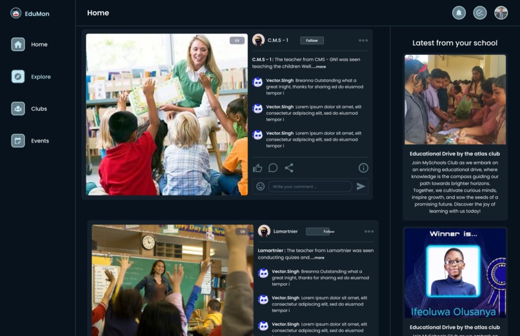The image size is (520, 336).
Task: Open the Explore sidebar item
Action: pyautogui.click(x=31, y=77)
